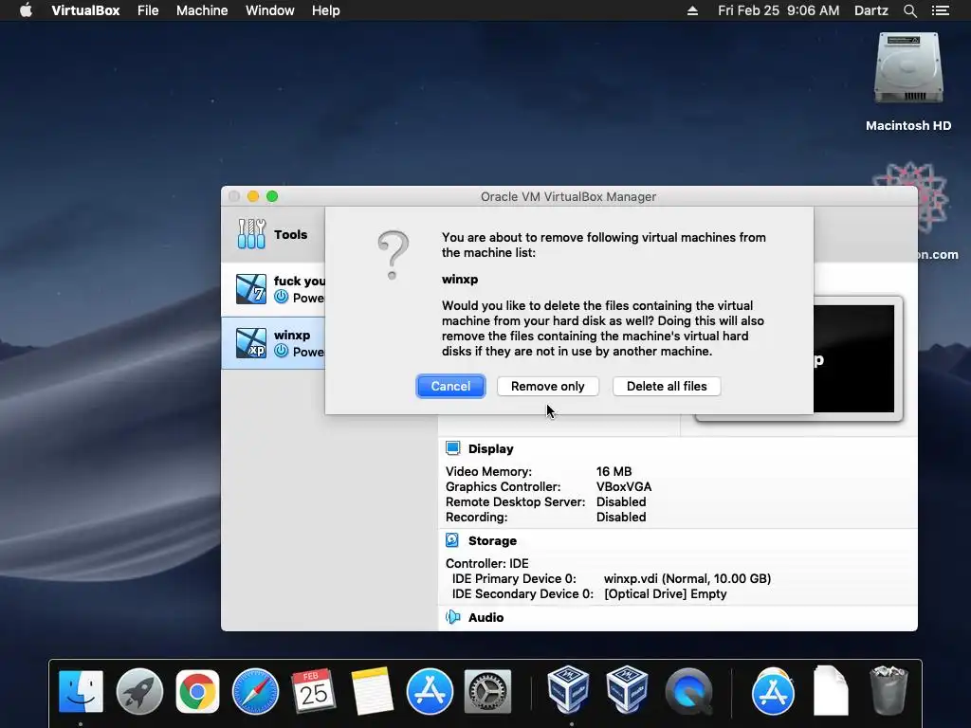Viewport: 971px width, 728px height.
Task: Click the question mark dialog icon
Action: click(394, 255)
